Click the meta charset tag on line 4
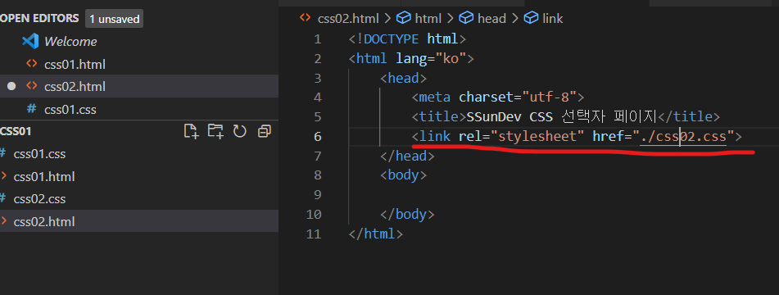Screen dimensions: 779x295 [x=498, y=97]
